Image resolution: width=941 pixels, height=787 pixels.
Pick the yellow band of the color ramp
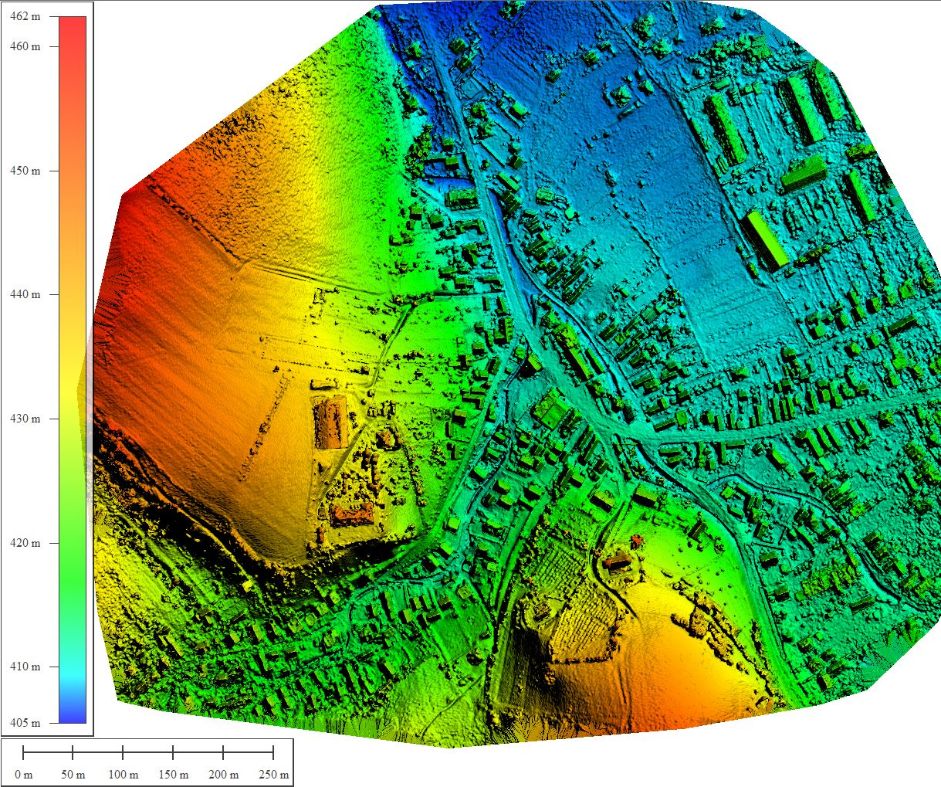click(x=73, y=386)
